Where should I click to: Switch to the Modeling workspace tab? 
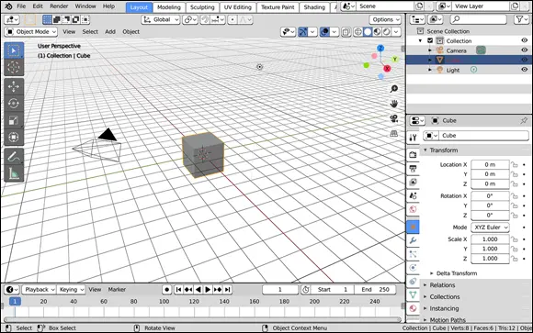coord(169,7)
